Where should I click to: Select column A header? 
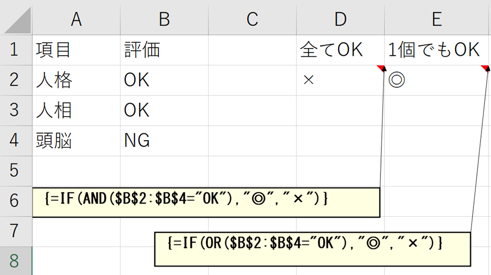76,19
